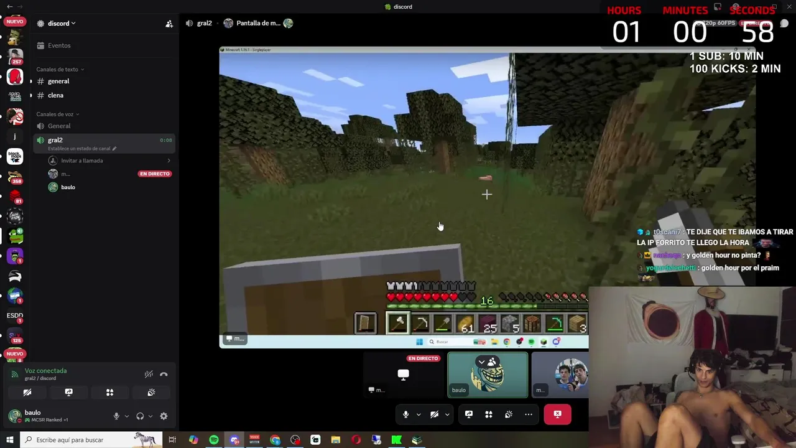
Task: Open the black maps server icon
Action: [x=15, y=156]
